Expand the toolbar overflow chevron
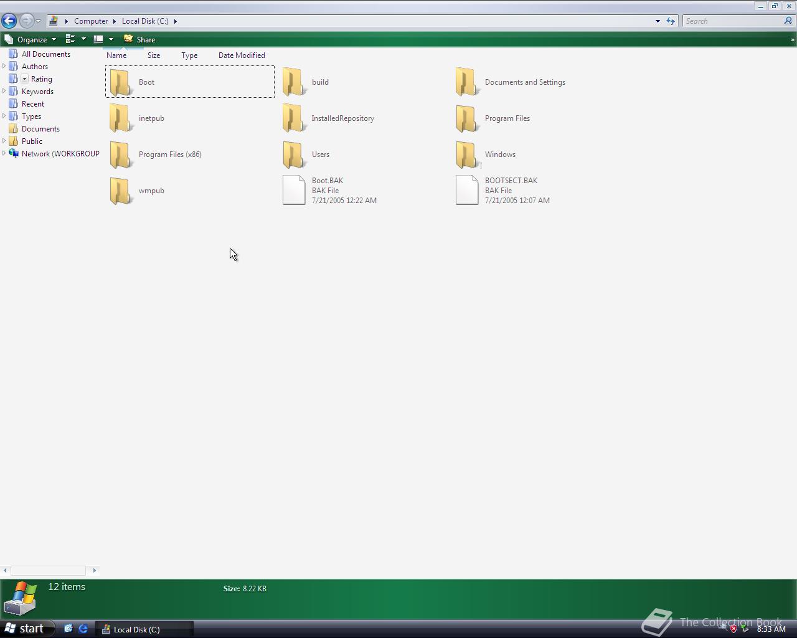This screenshot has width=797, height=638. point(792,40)
